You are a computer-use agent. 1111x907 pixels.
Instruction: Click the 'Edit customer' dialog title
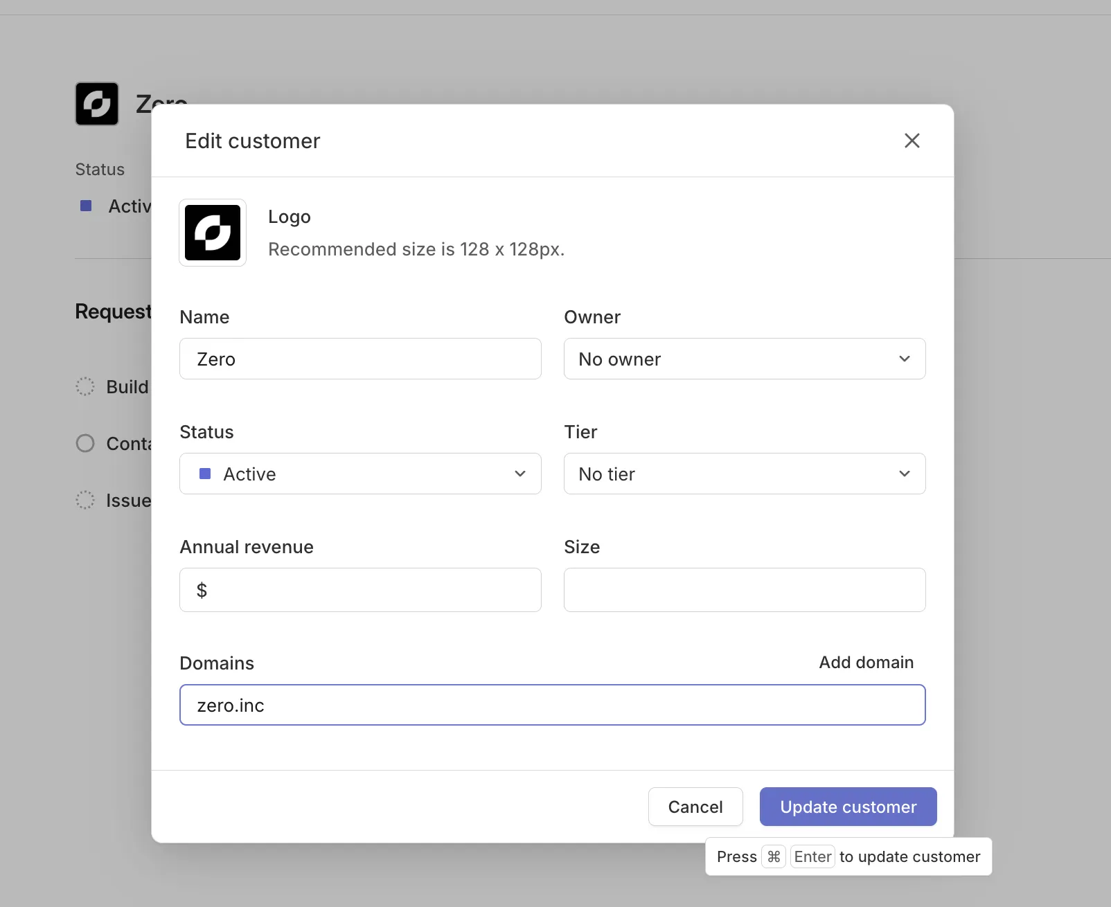[x=253, y=141]
